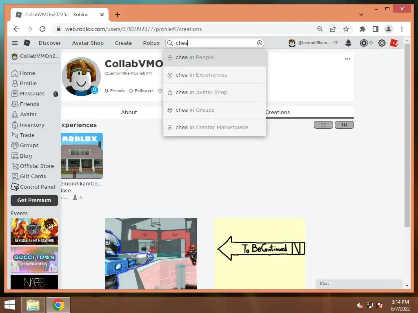The height and width of the screenshot is (313, 418).
Task: Click the Chrome back arrow
Action: click(16, 29)
